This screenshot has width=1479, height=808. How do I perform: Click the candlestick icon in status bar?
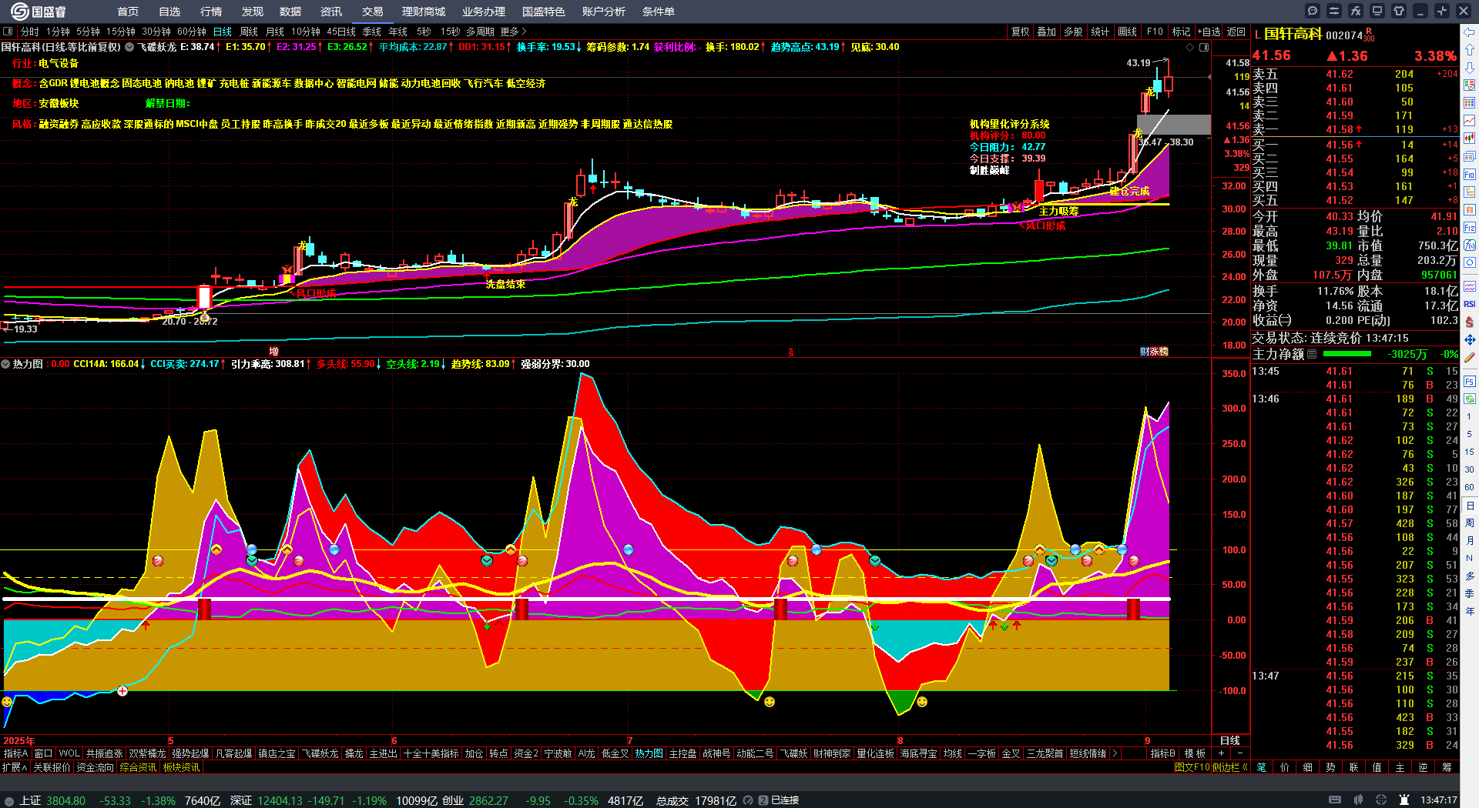click(1358, 800)
